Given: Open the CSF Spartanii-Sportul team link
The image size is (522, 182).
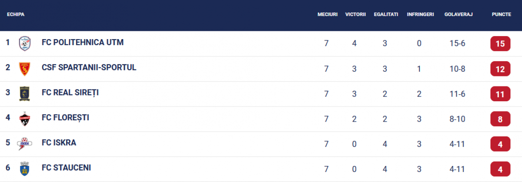Looking at the screenshot, I should [x=89, y=67].
